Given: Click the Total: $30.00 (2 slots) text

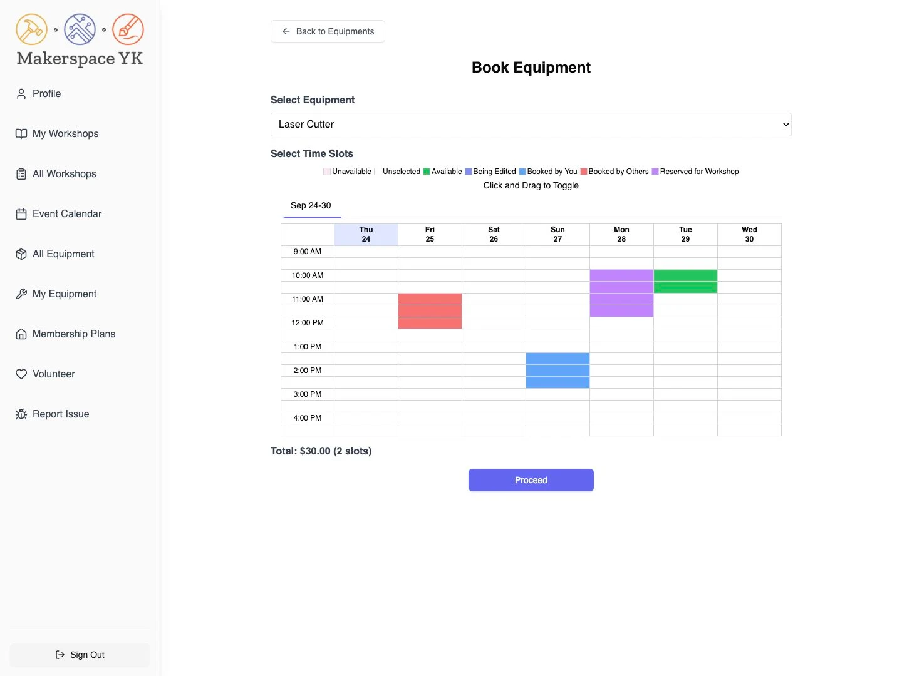Looking at the screenshot, I should pos(321,451).
